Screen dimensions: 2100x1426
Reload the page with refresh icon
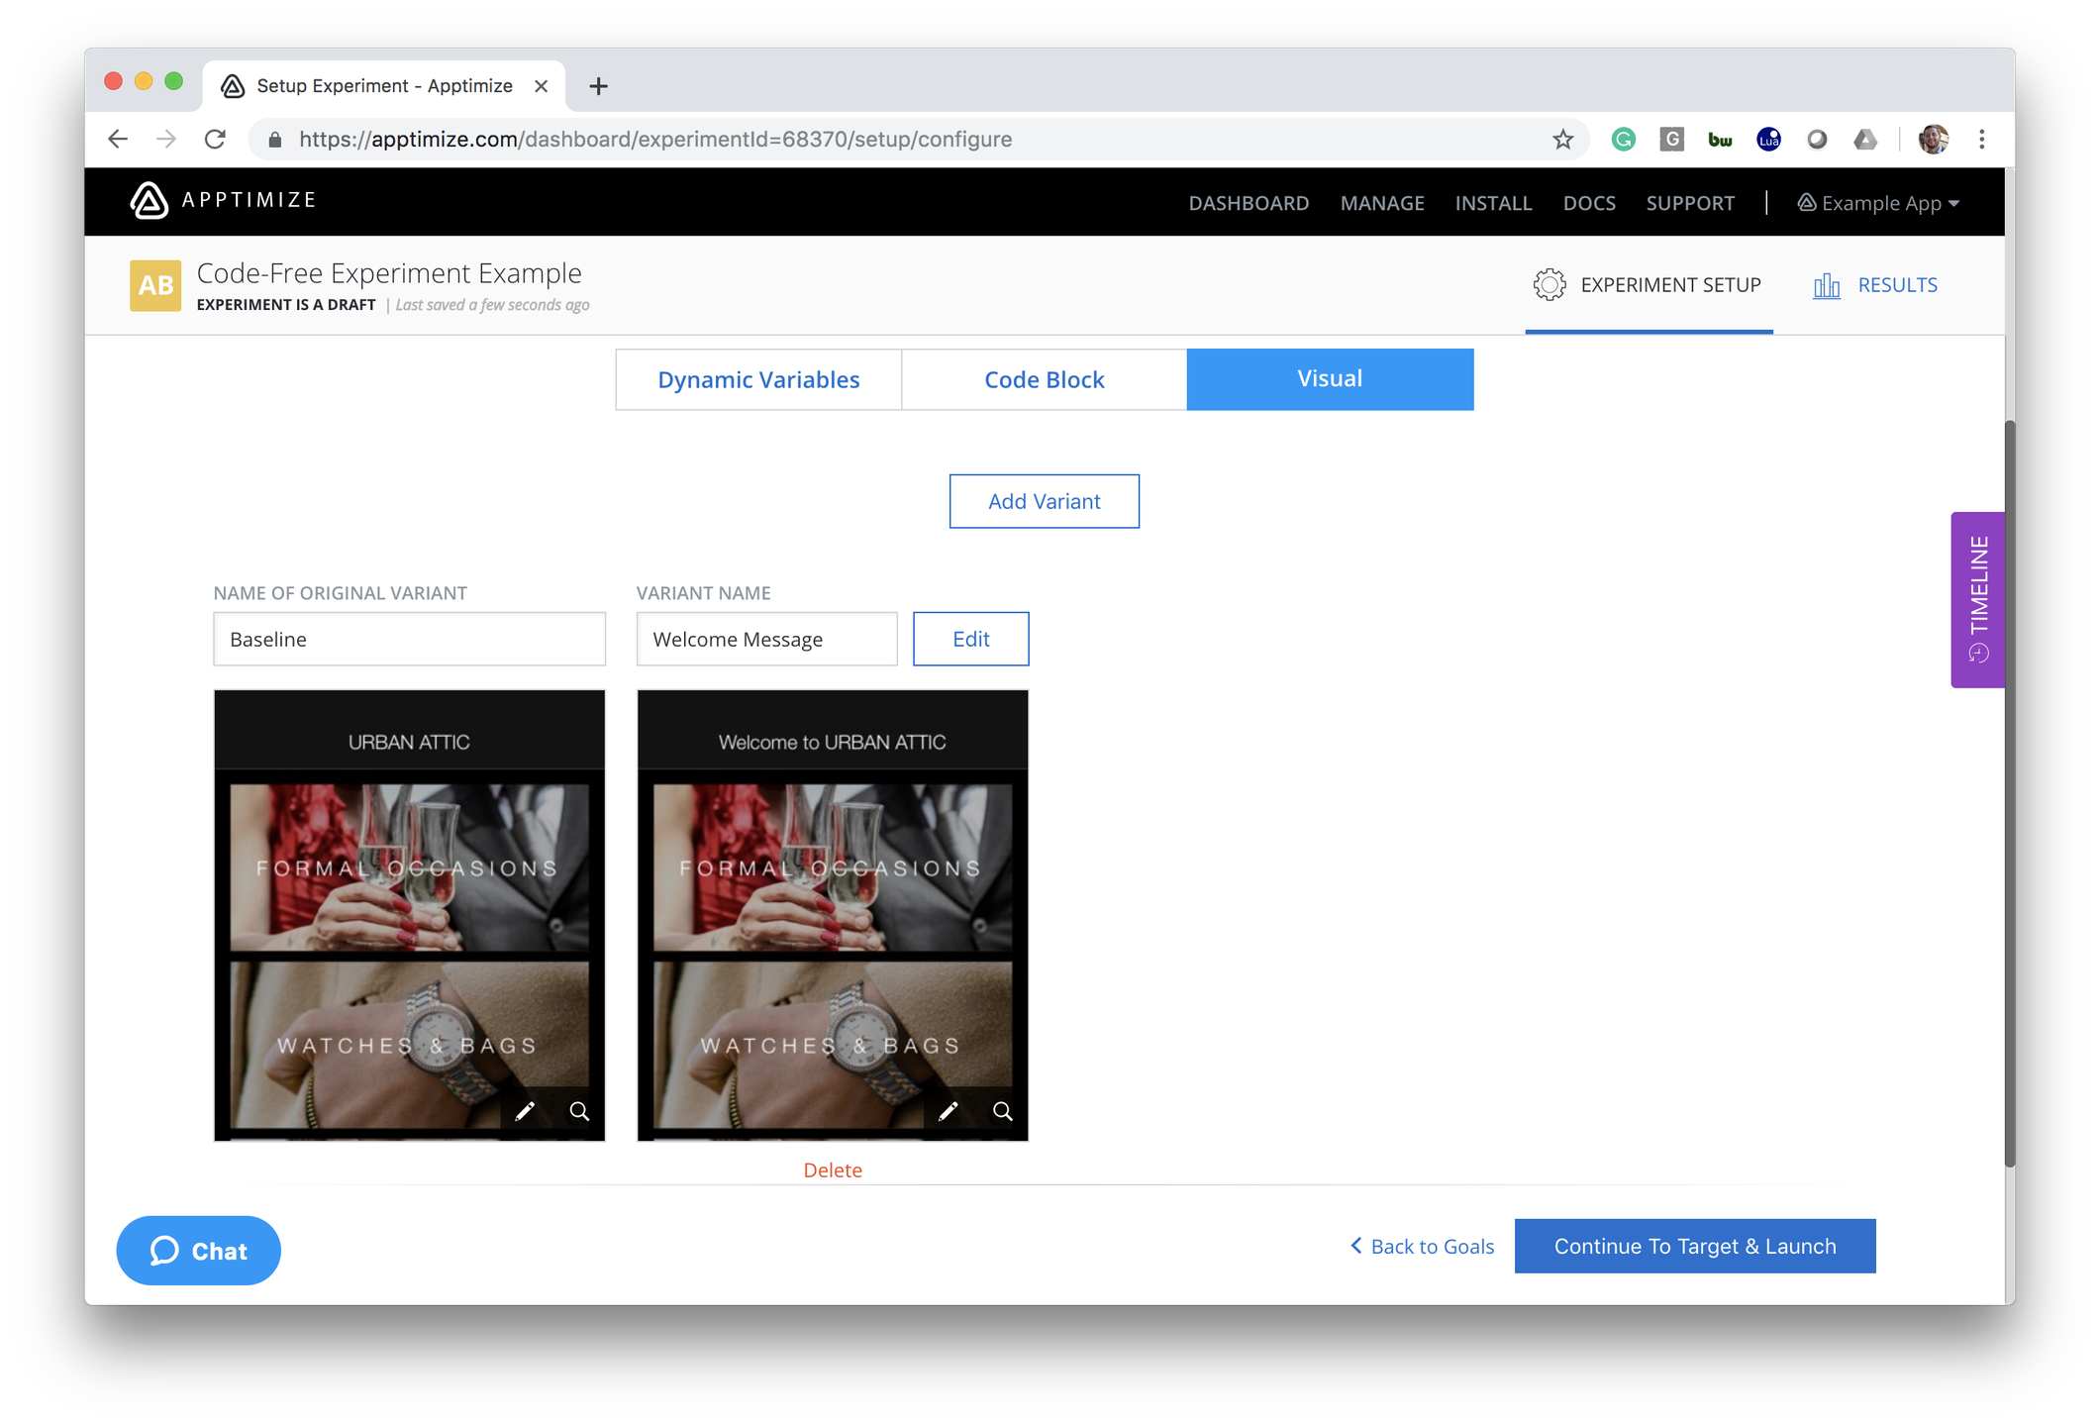[x=215, y=140]
